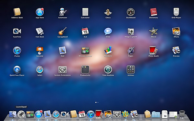The width and height of the screenshot is (194, 121).
Task: Open Preview from the Dock
Action: 134,114
